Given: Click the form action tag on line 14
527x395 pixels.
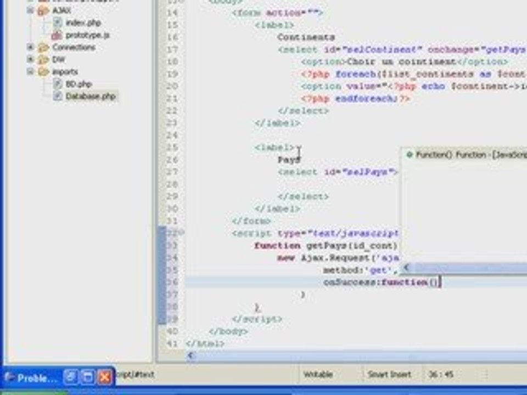Looking at the screenshot, I should (277, 13).
